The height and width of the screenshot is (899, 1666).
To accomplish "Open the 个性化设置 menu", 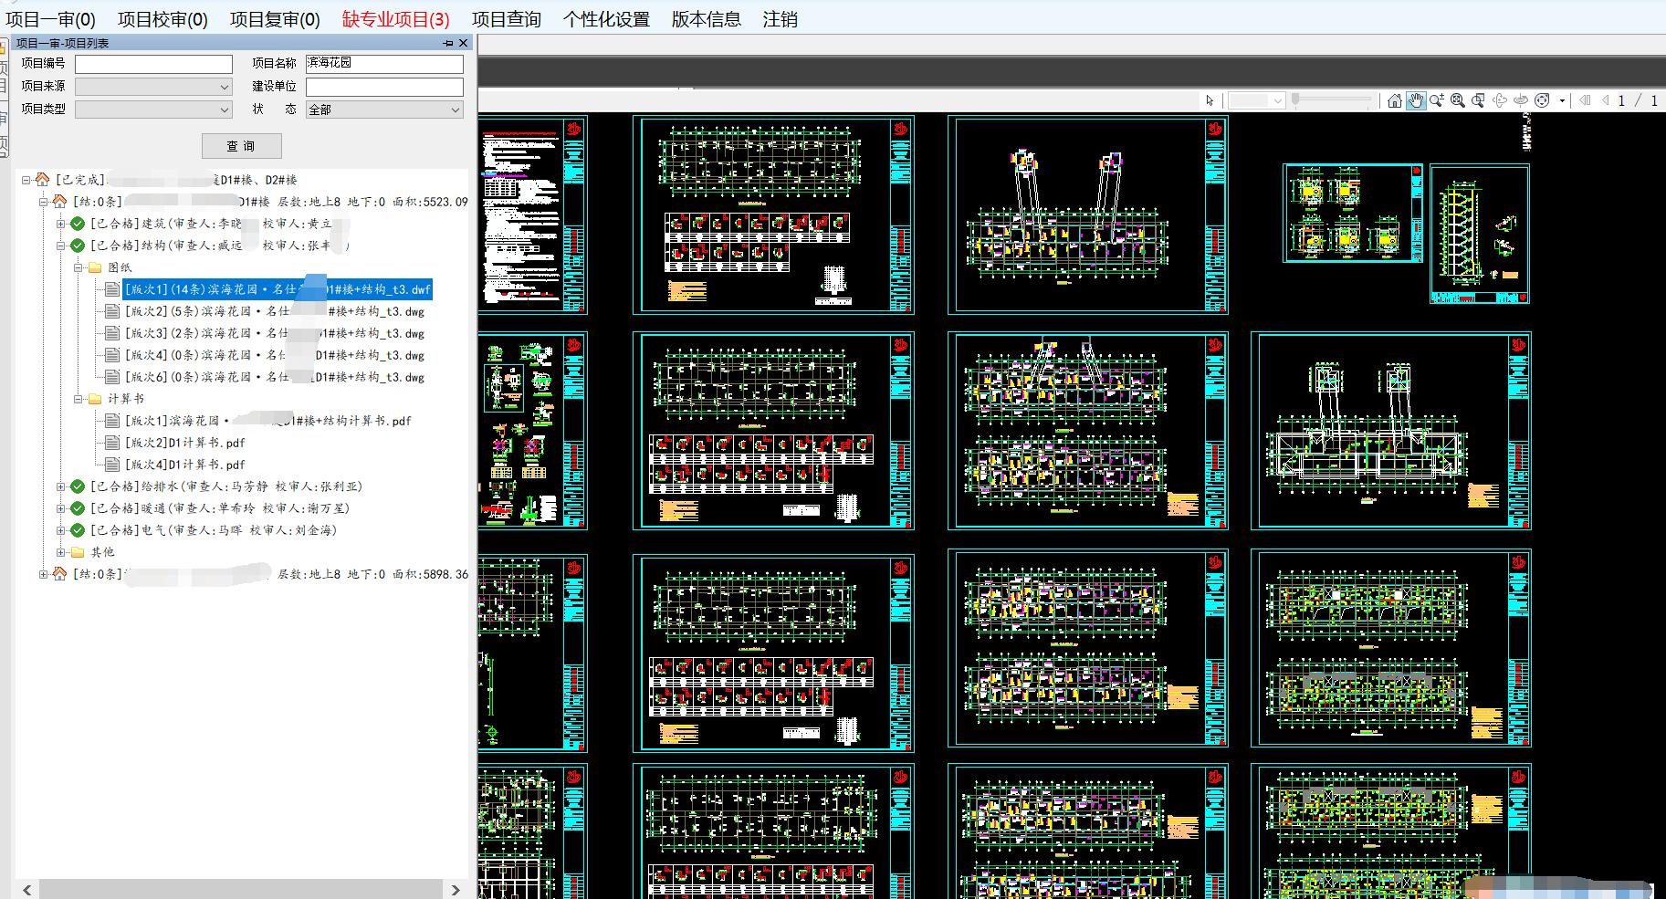I will [x=605, y=19].
